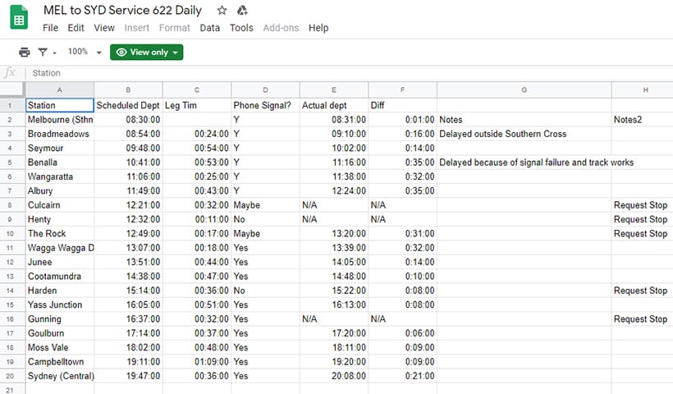Open the filter views dropdown arrow
The height and width of the screenshot is (394, 673).
pos(54,53)
